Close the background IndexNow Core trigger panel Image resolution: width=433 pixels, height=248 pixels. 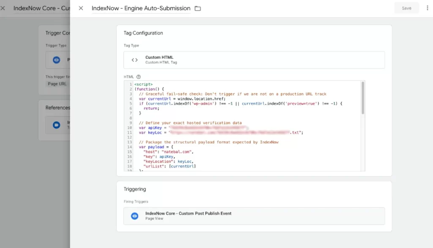click(x=3, y=8)
